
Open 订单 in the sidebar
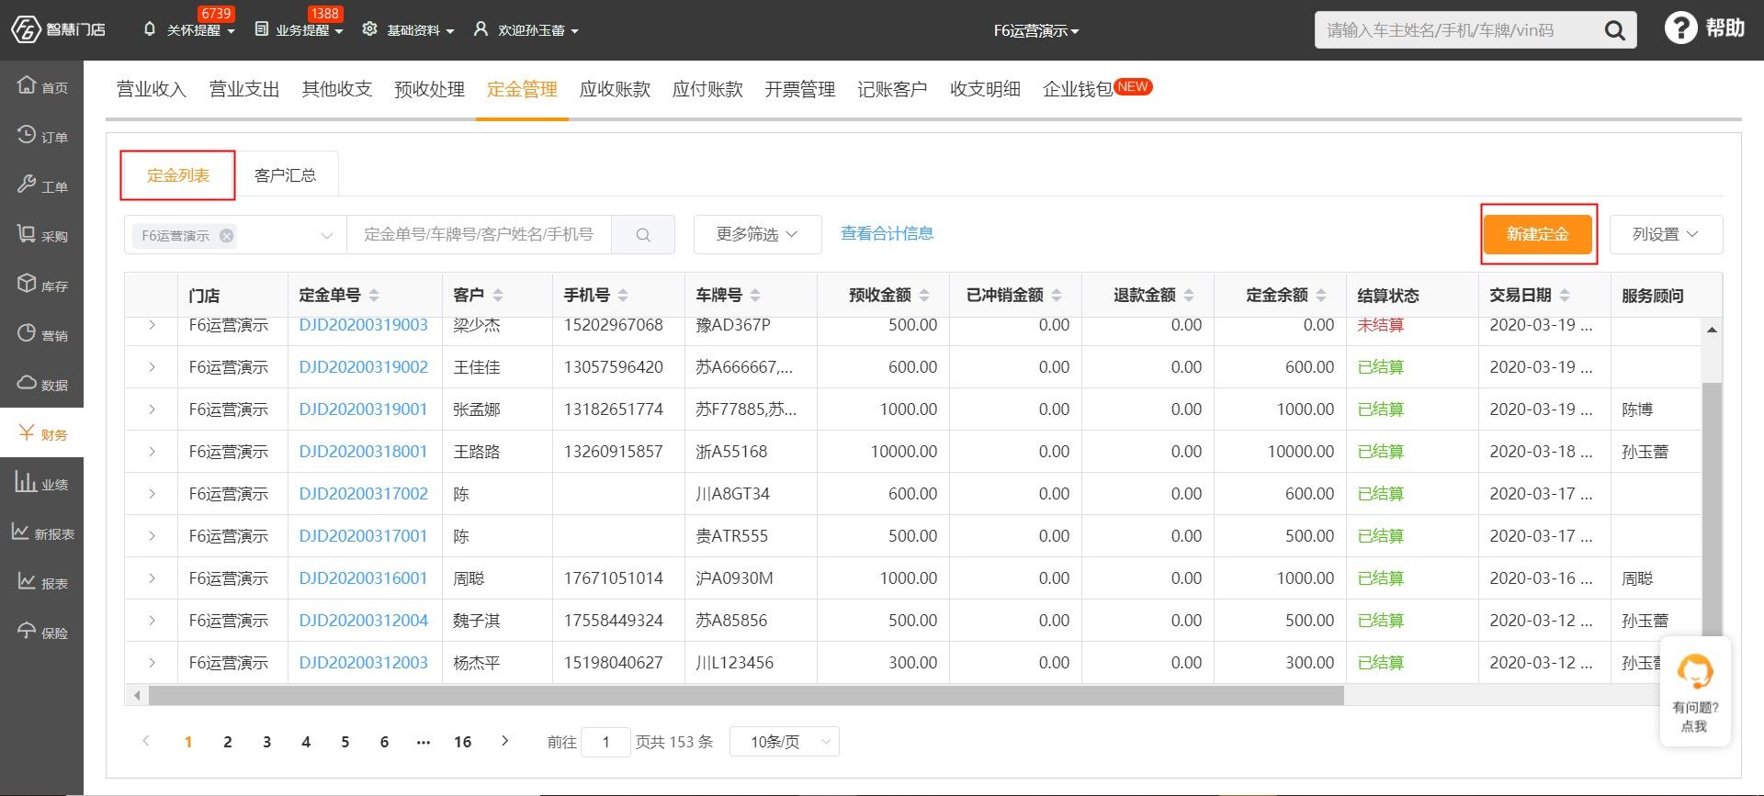42,136
